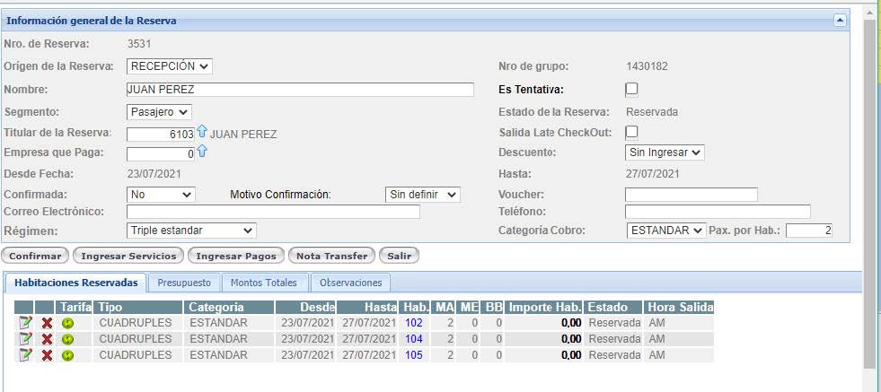
Task: Enable Salida Late CheckOut checkbox
Action: 631,133
